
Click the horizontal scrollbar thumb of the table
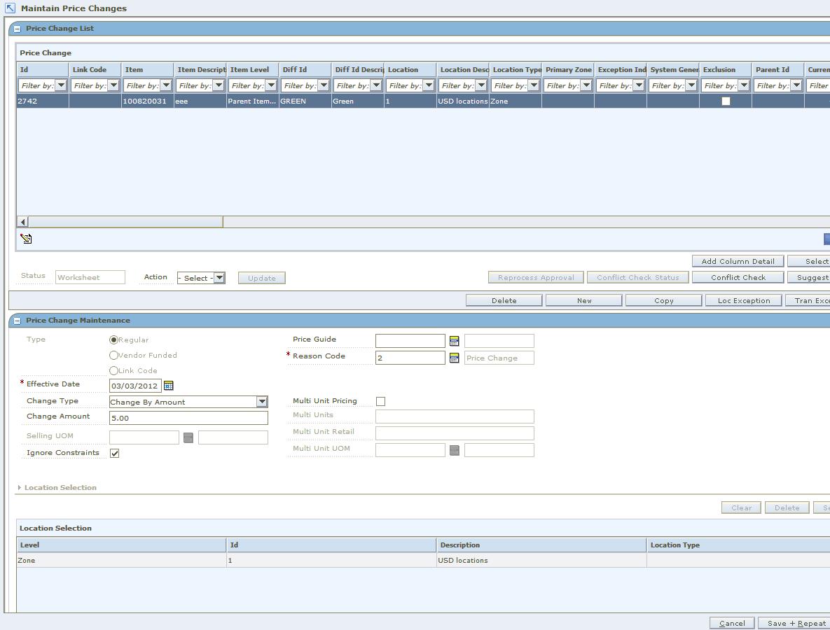pyautogui.click(x=125, y=222)
